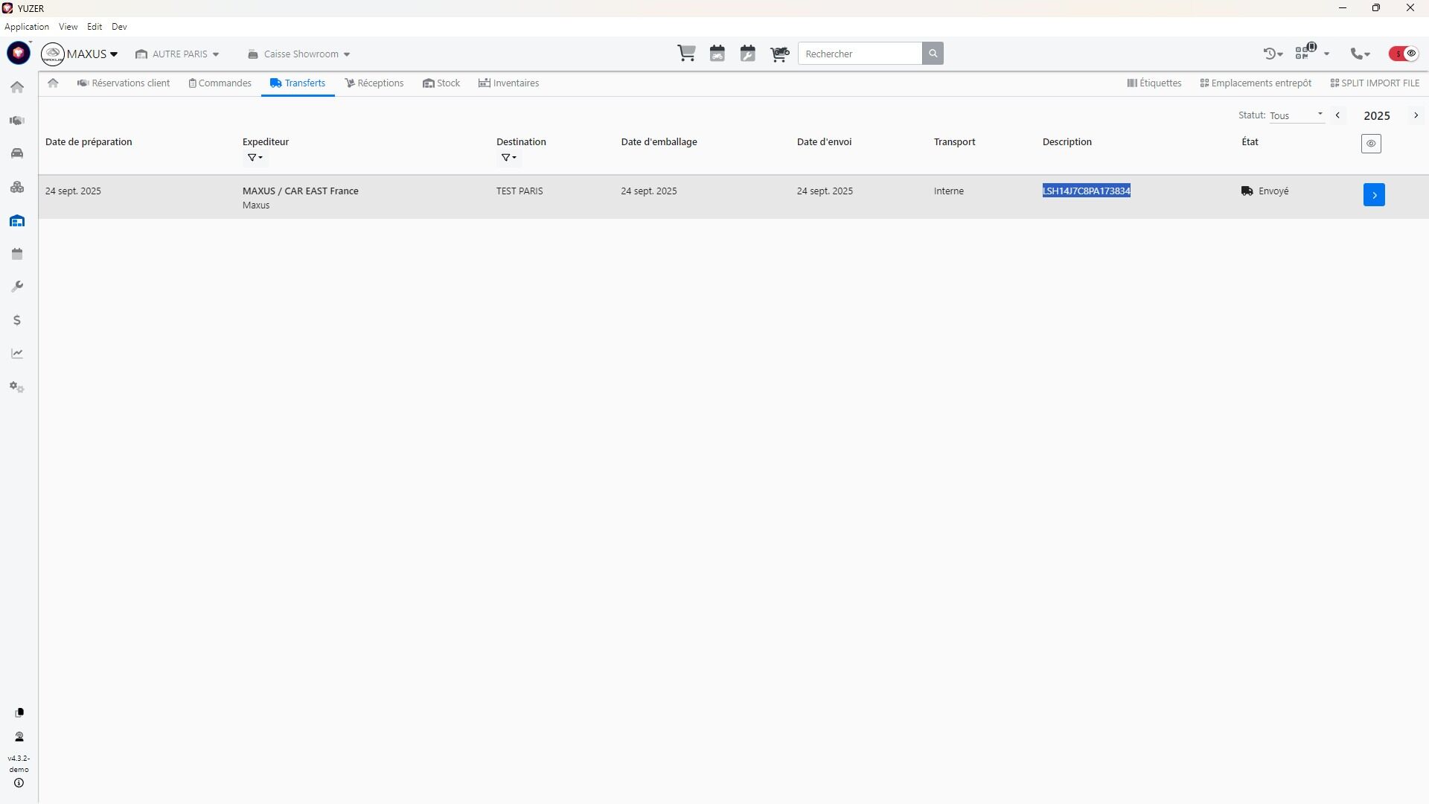Image resolution: width=1429 pixels, height=804 pixels.
Task: Click the car icon in sidebar
Action: click(17, 153)
